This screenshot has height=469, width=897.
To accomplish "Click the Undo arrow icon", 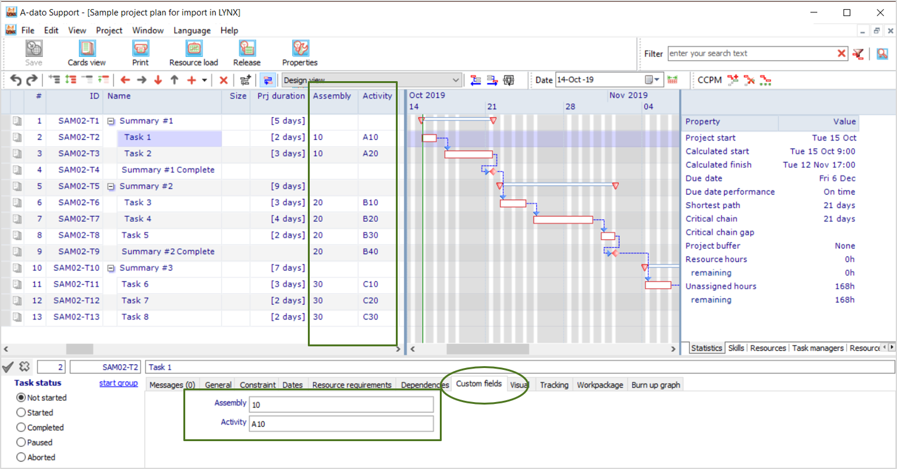I will (15, 79).
